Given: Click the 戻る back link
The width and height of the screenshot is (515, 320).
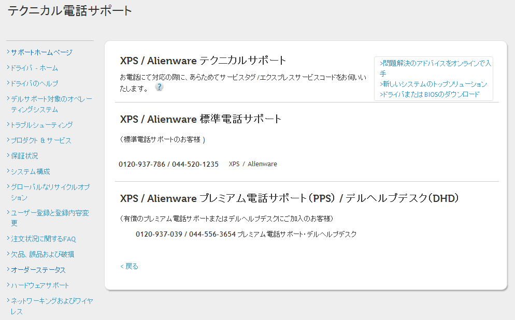Looking at the screenshot, I should point(130,266).
